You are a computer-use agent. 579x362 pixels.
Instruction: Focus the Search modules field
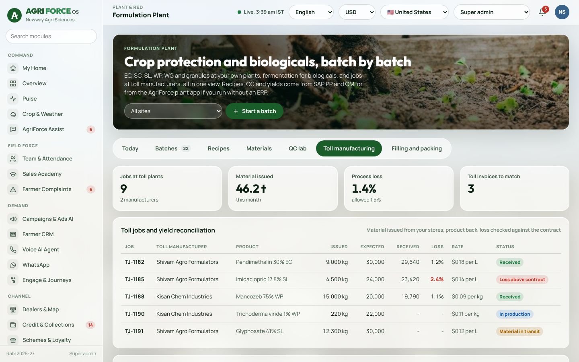point(51,36)
